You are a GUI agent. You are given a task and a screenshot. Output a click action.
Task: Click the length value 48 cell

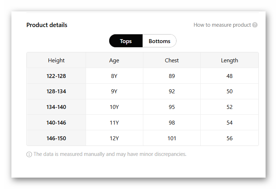pyautogui.click(x=230, y=76)
